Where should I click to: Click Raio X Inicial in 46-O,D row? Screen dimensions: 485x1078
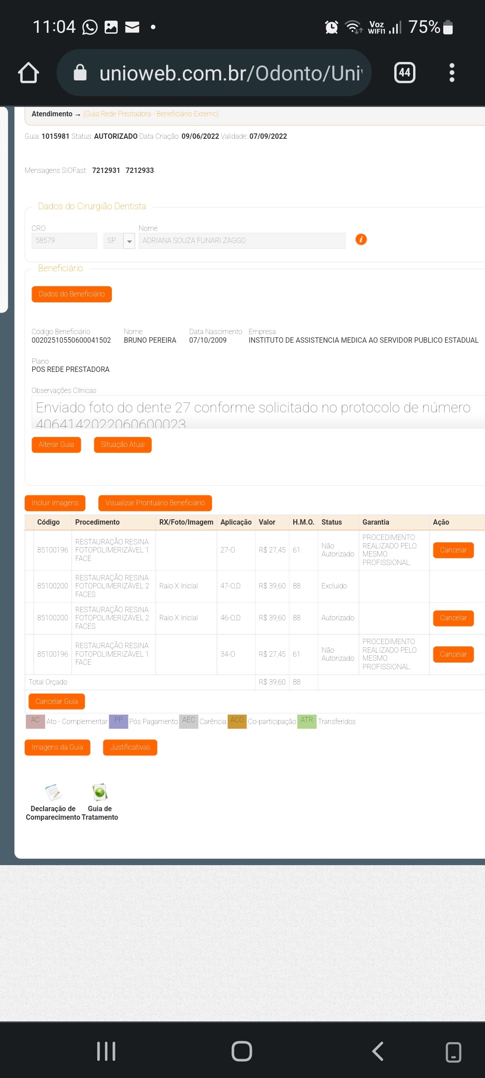[178, 618]
